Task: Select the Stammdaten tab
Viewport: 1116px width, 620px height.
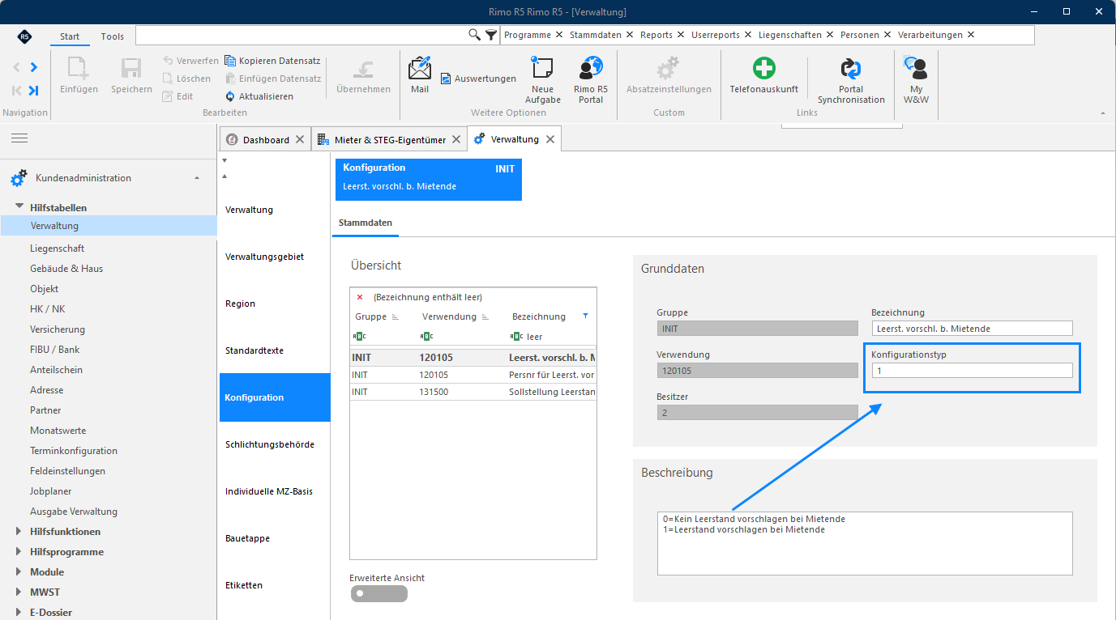Action: pyautogui.click(x=366, y=222)
